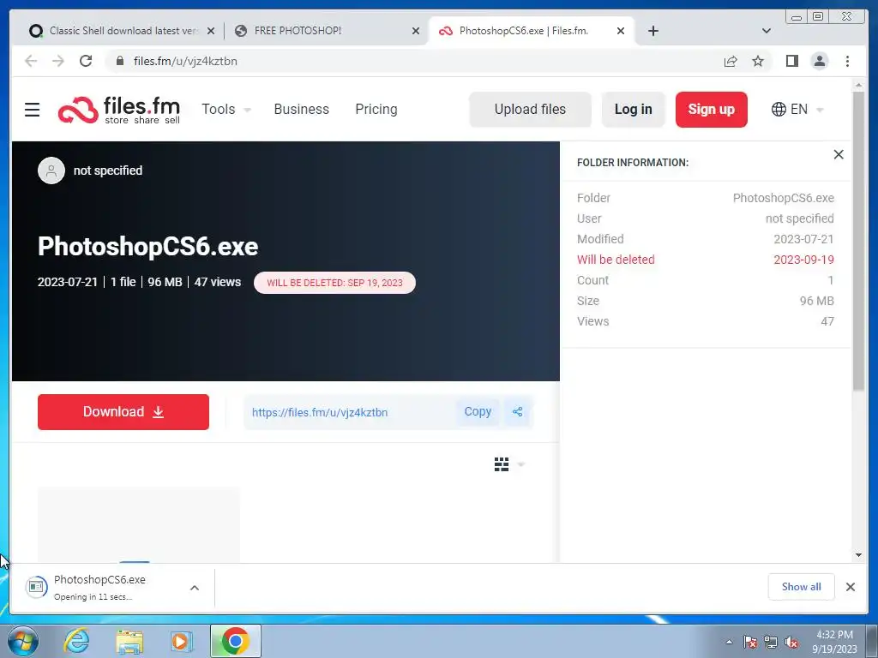This screenshot has height=658, width=878.
Task: Open Windows Explorer from taskbar
Action: [129, 641]
